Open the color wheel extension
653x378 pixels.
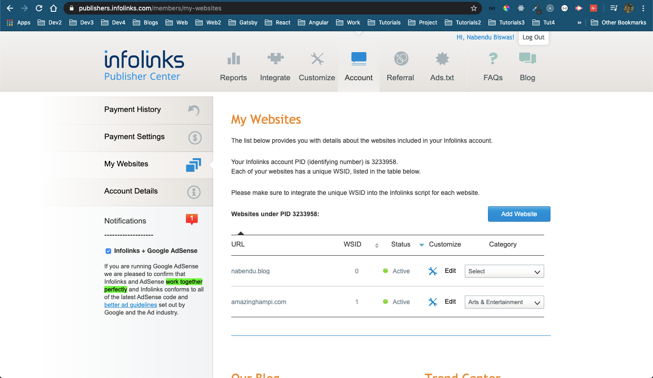click(x=507, y=8)
